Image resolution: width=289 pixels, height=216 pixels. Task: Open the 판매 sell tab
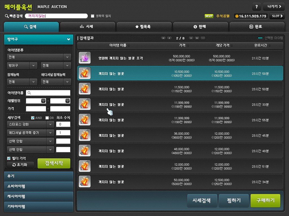tap(201, 27)
